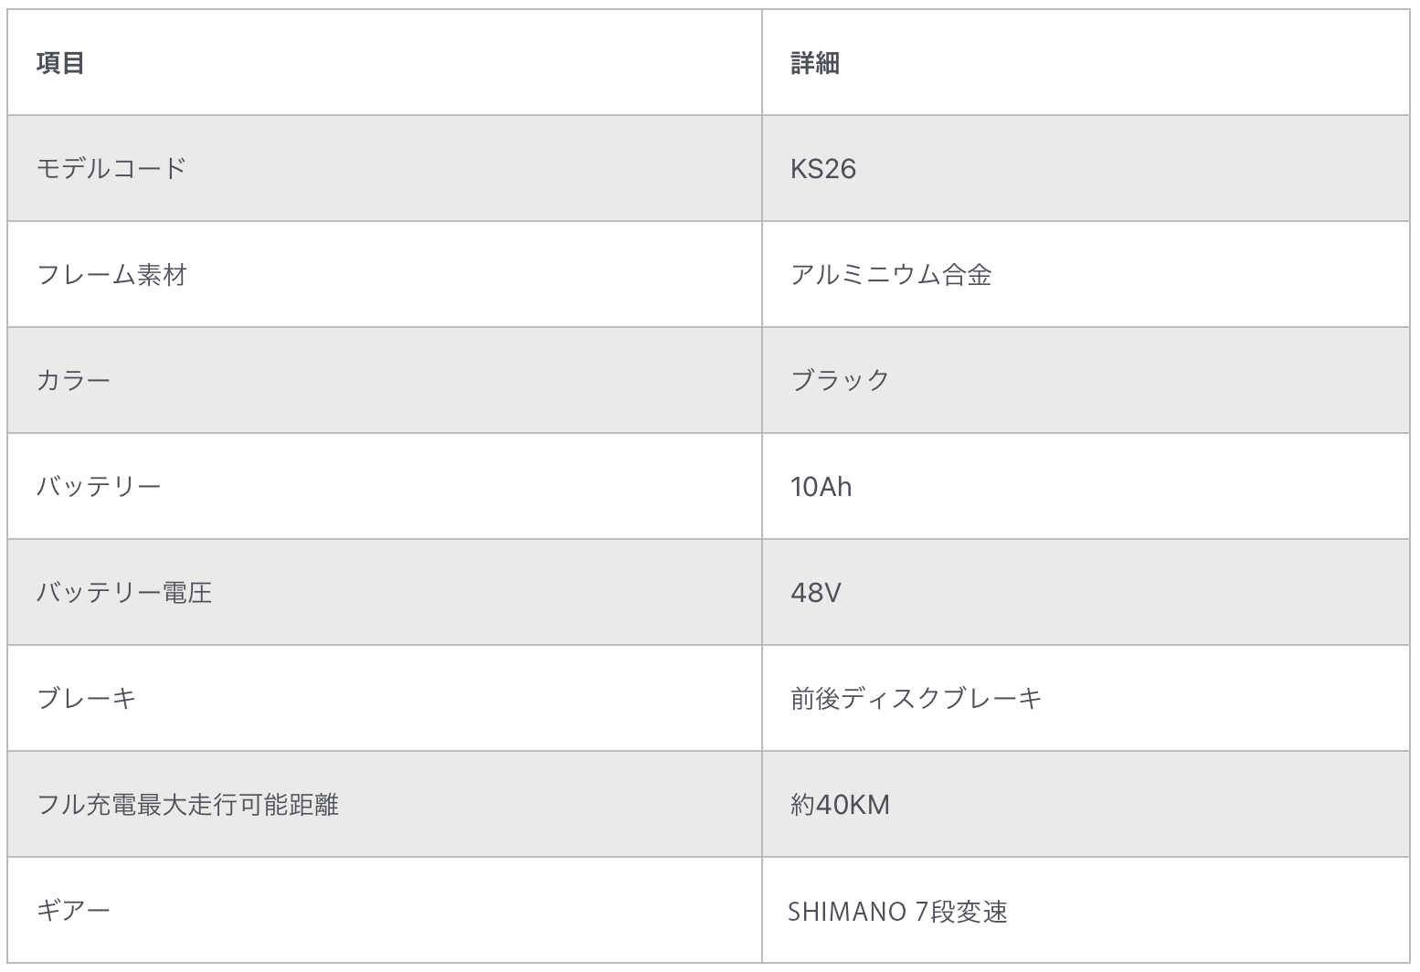Screen dimensions: 1420x972
Task: Click the SHIMANO 7段変速 value
Action: click(x=897, y=912)
